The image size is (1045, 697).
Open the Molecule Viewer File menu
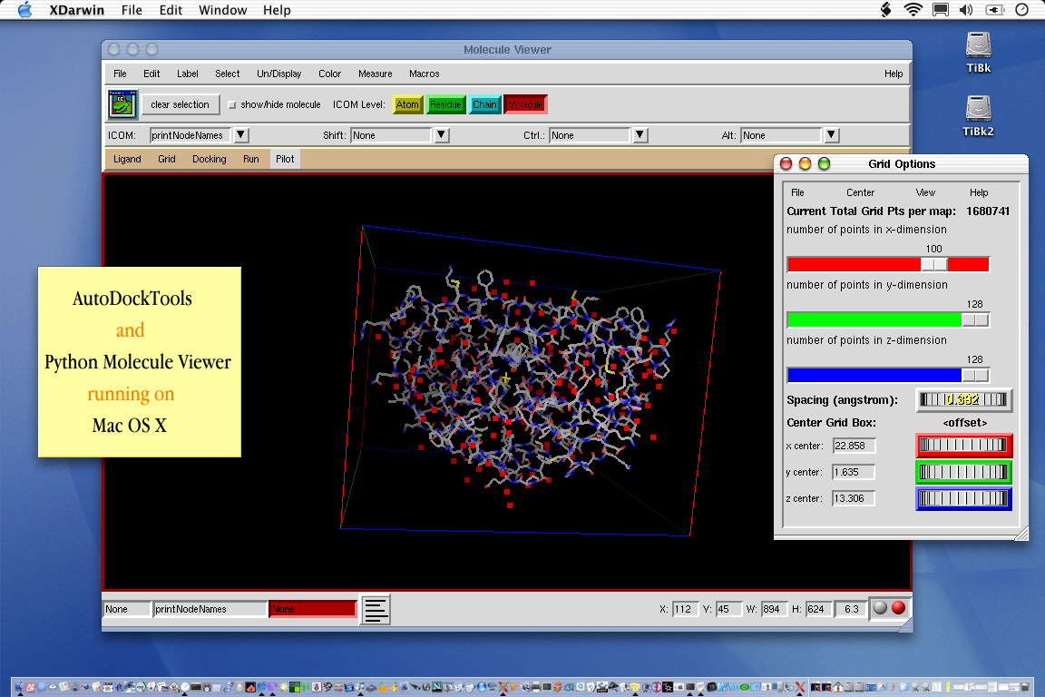click(x=120, y=74)
